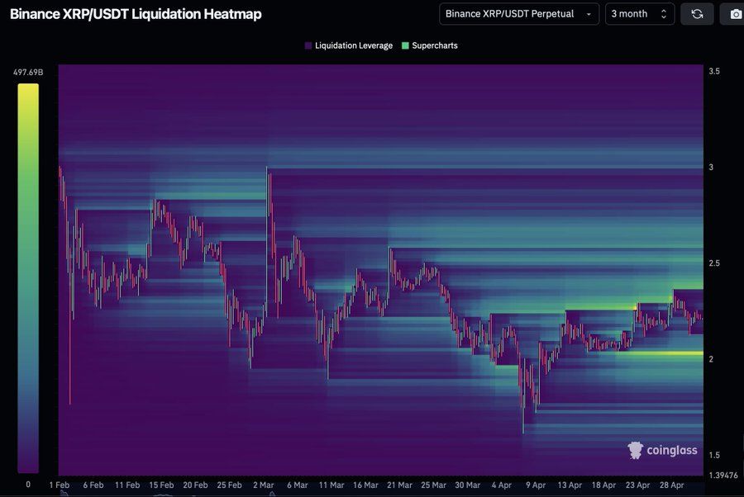This screenshot has height=497, width=744.
Task: Click the 25 Mar date label
Action: (x=433, y=485)
